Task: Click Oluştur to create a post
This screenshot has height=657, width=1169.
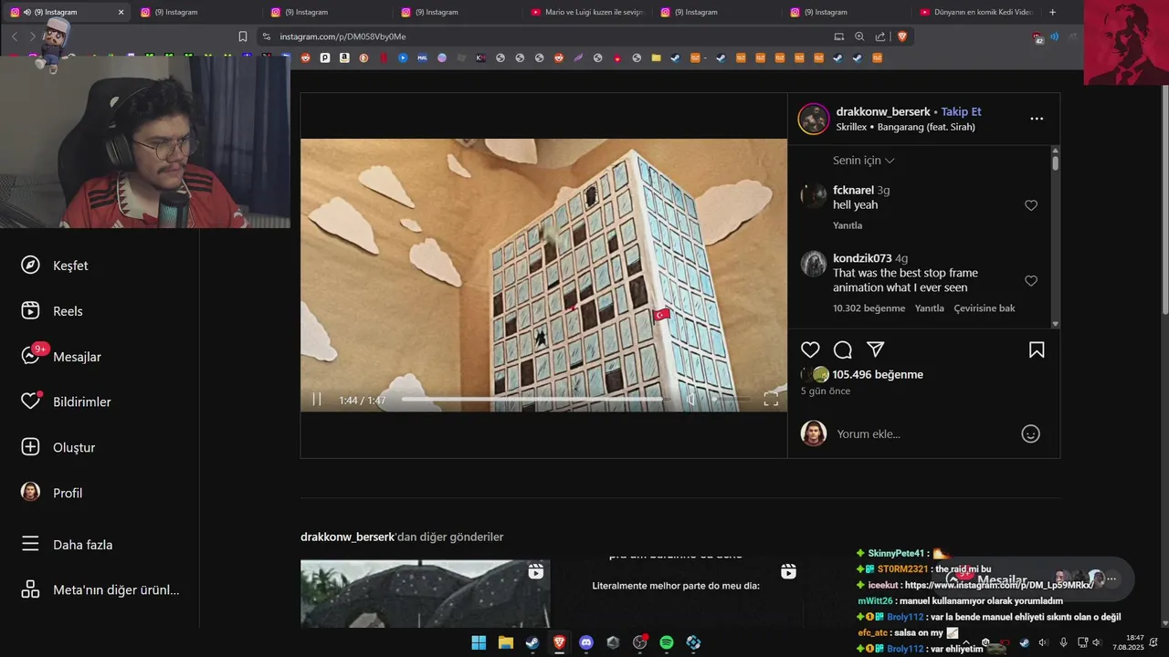Action: coord(58,447)
